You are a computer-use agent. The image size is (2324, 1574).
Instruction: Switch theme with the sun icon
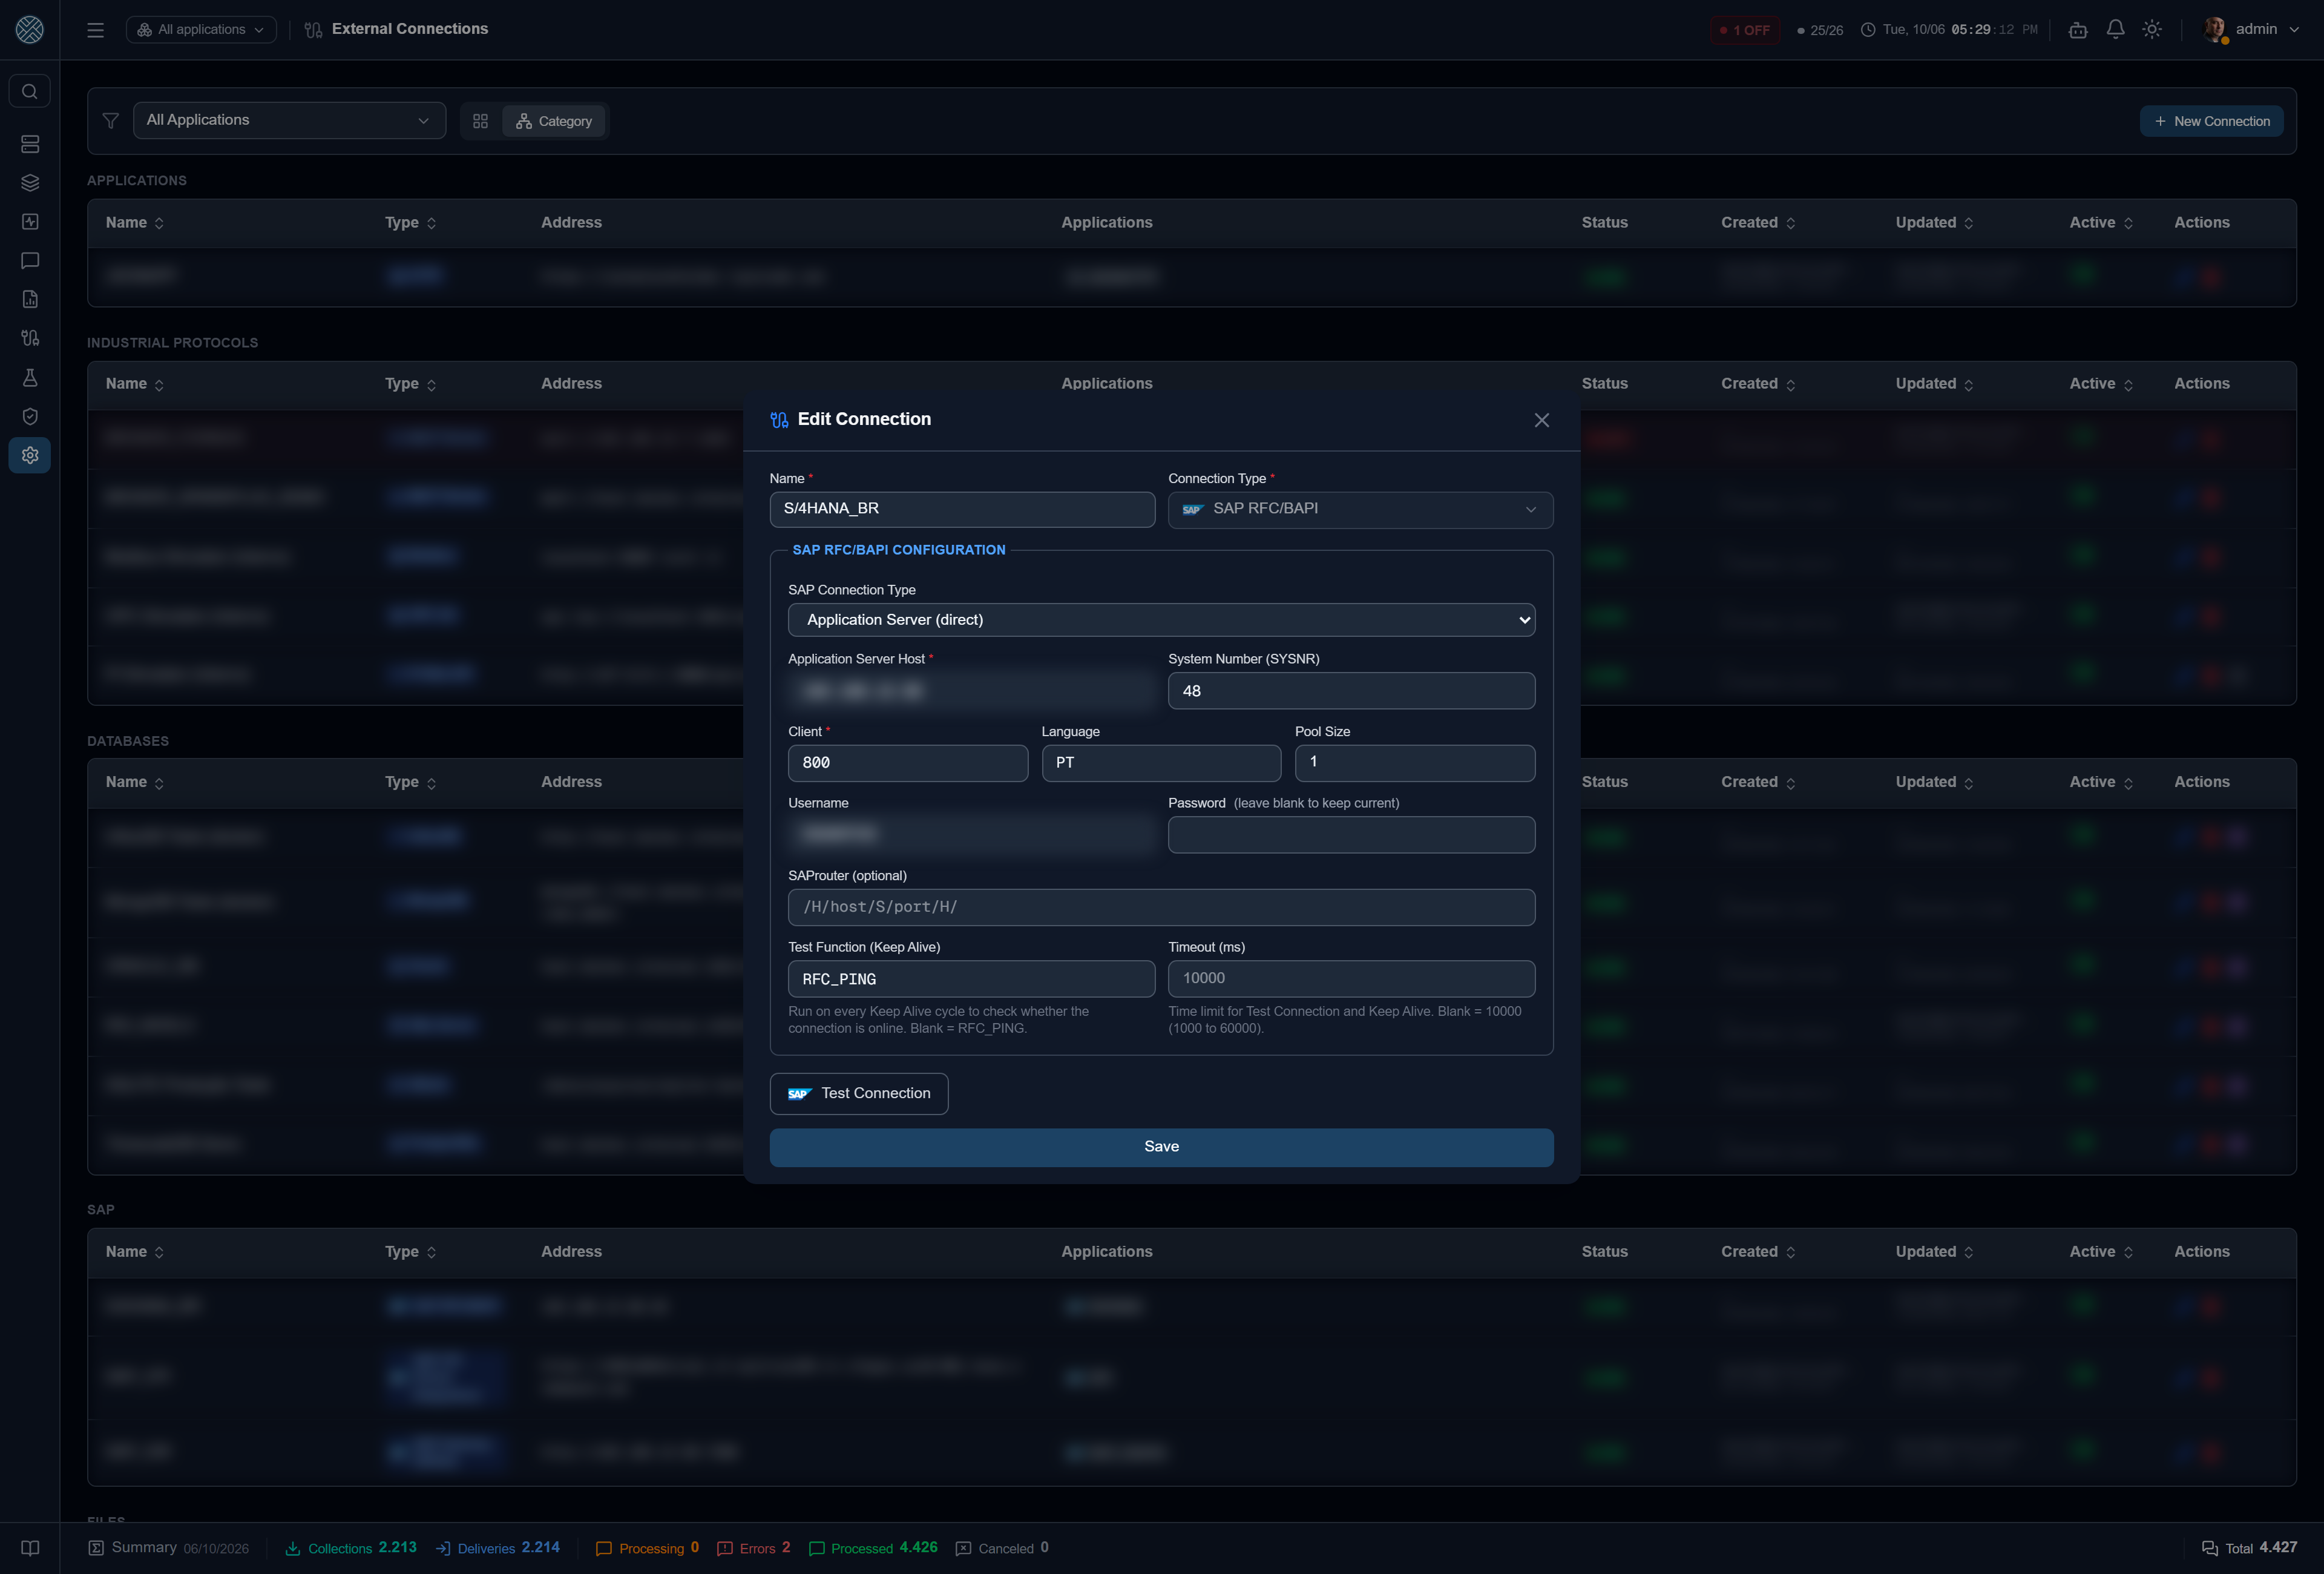coord(2152,30)
